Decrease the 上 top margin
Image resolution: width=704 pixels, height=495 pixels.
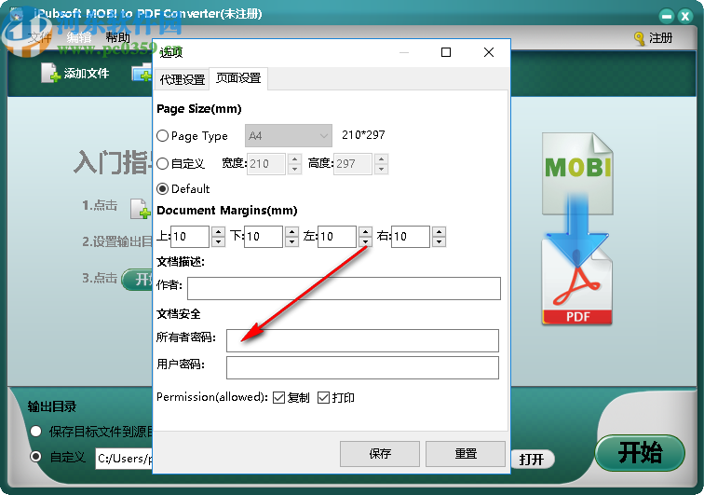[x=218, y=241]
